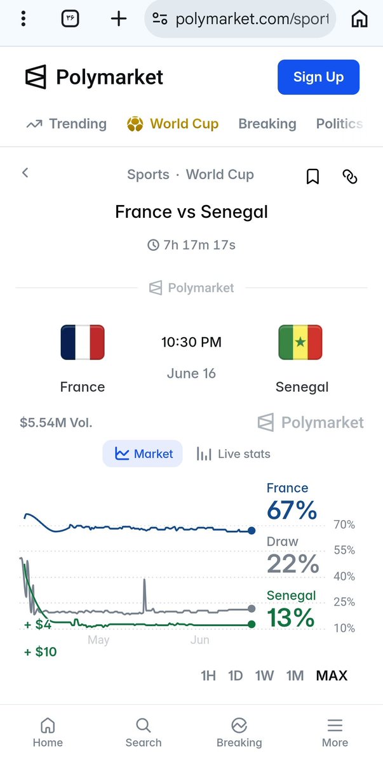383x762 pixels.
Task: Select the 1D chart range
Action: 236,676
